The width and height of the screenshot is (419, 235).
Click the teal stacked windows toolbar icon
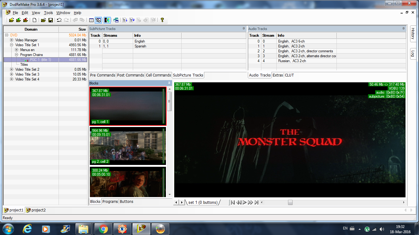(116, 20)
